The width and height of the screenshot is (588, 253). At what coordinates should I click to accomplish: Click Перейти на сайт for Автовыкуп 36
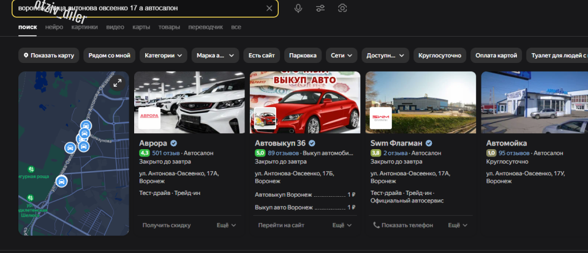(x=281, y=226)
